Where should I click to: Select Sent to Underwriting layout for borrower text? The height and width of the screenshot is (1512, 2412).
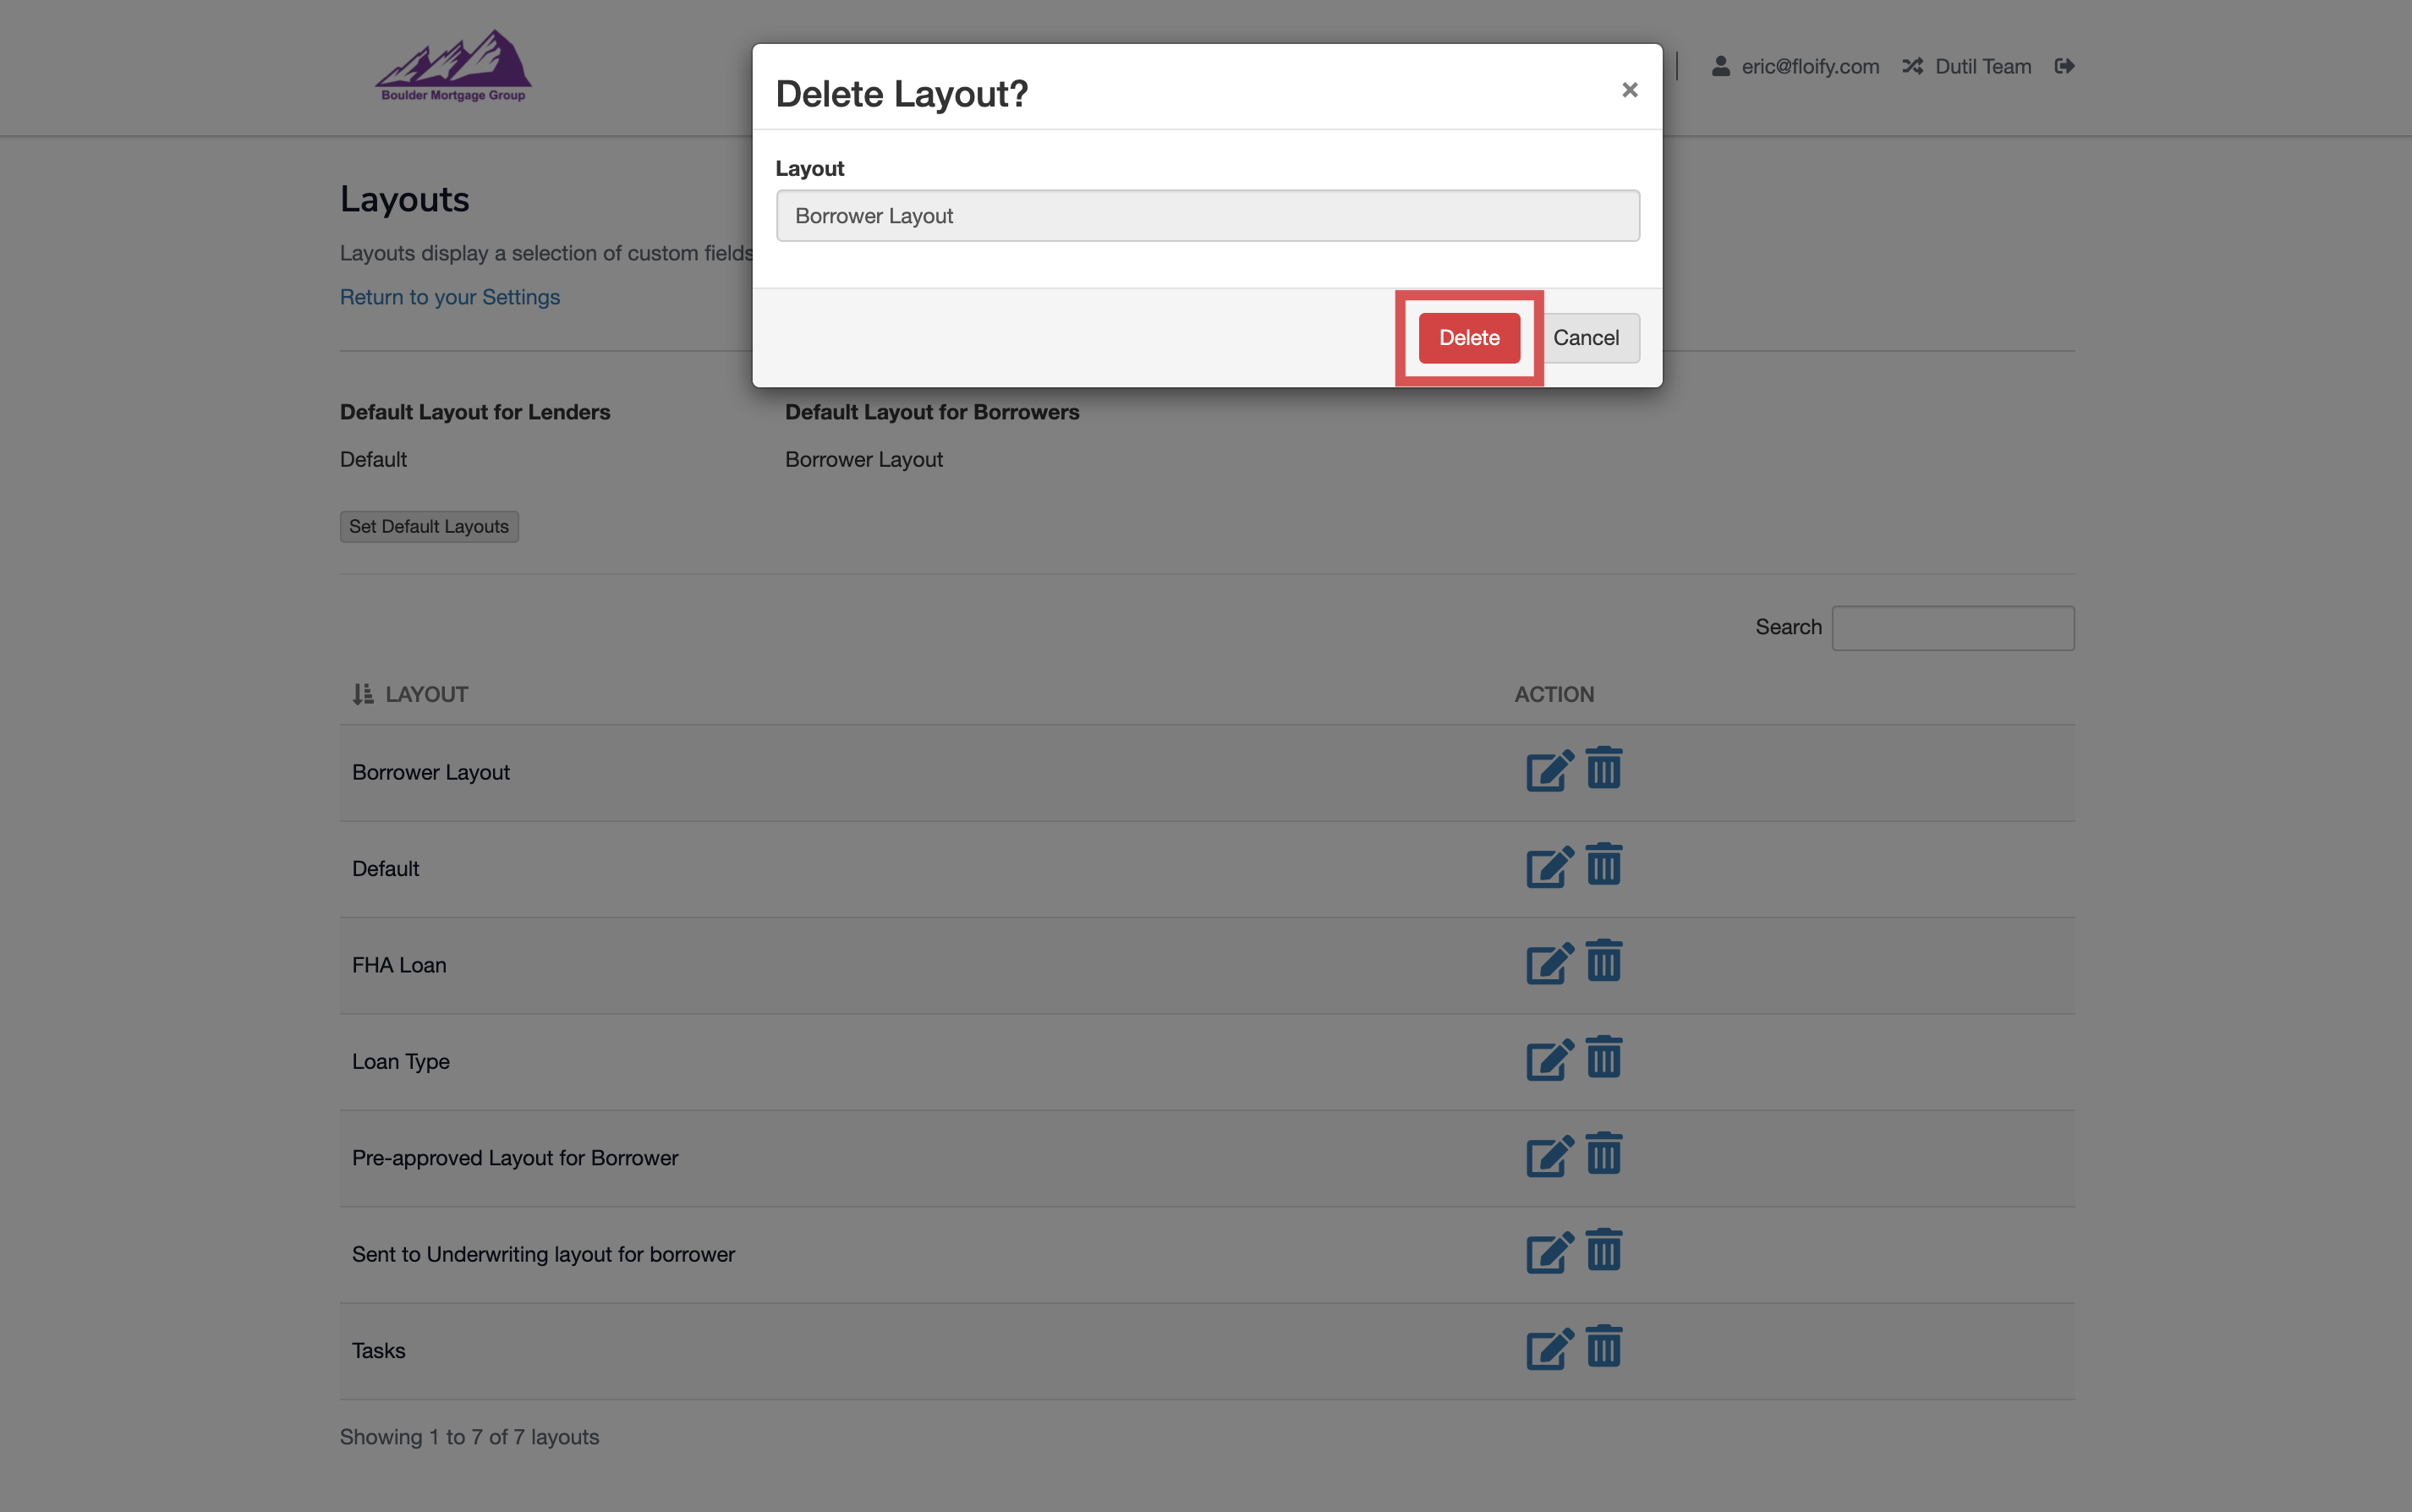pos(543,1254)
